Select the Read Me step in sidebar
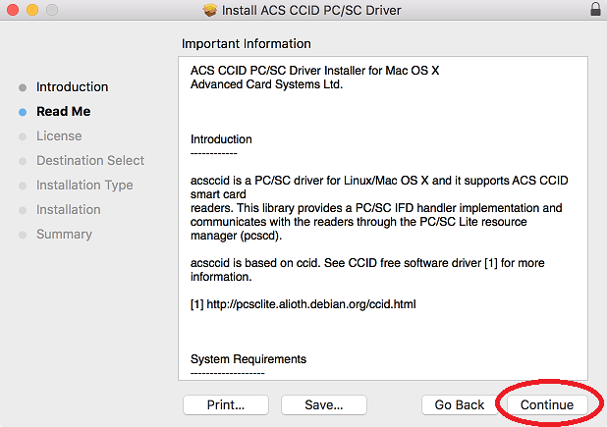Viewport: 607px width, 427px height. point(64,111)
